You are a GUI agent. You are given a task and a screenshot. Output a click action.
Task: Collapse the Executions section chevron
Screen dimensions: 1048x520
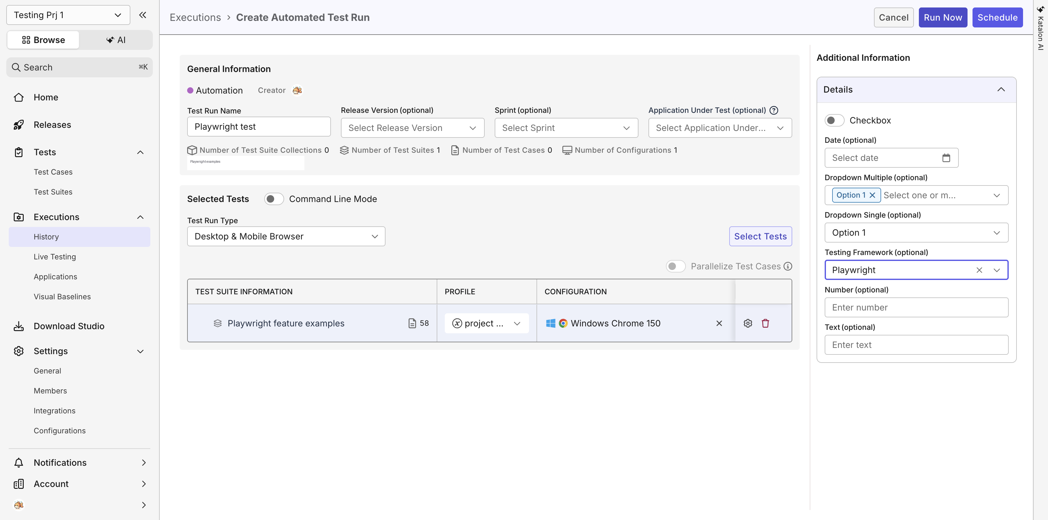(x=140, y=217)
